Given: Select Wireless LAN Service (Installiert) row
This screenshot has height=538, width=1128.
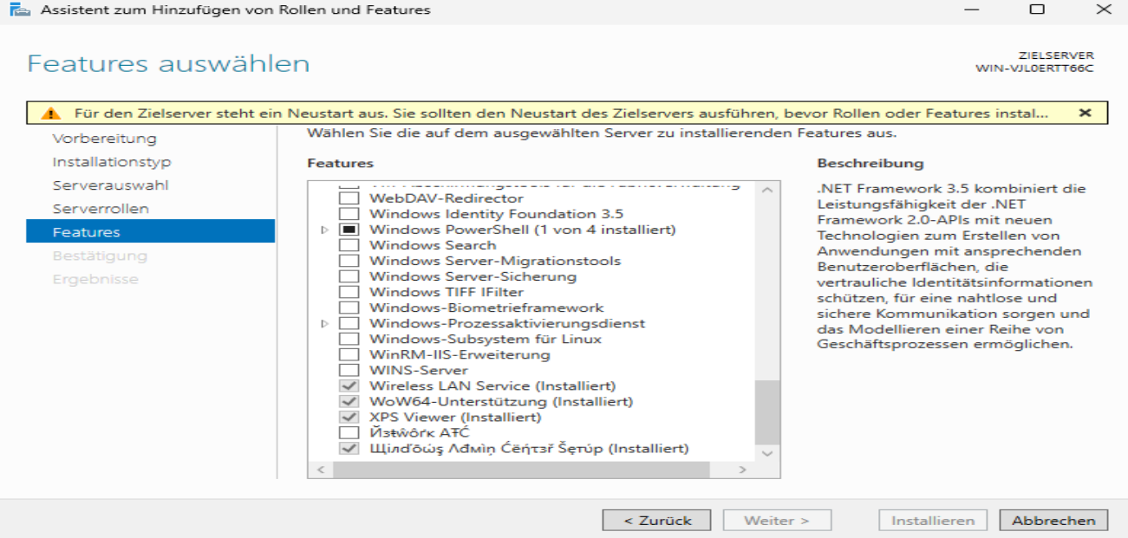Looking at the screenshot, I should tap(492, 386).
